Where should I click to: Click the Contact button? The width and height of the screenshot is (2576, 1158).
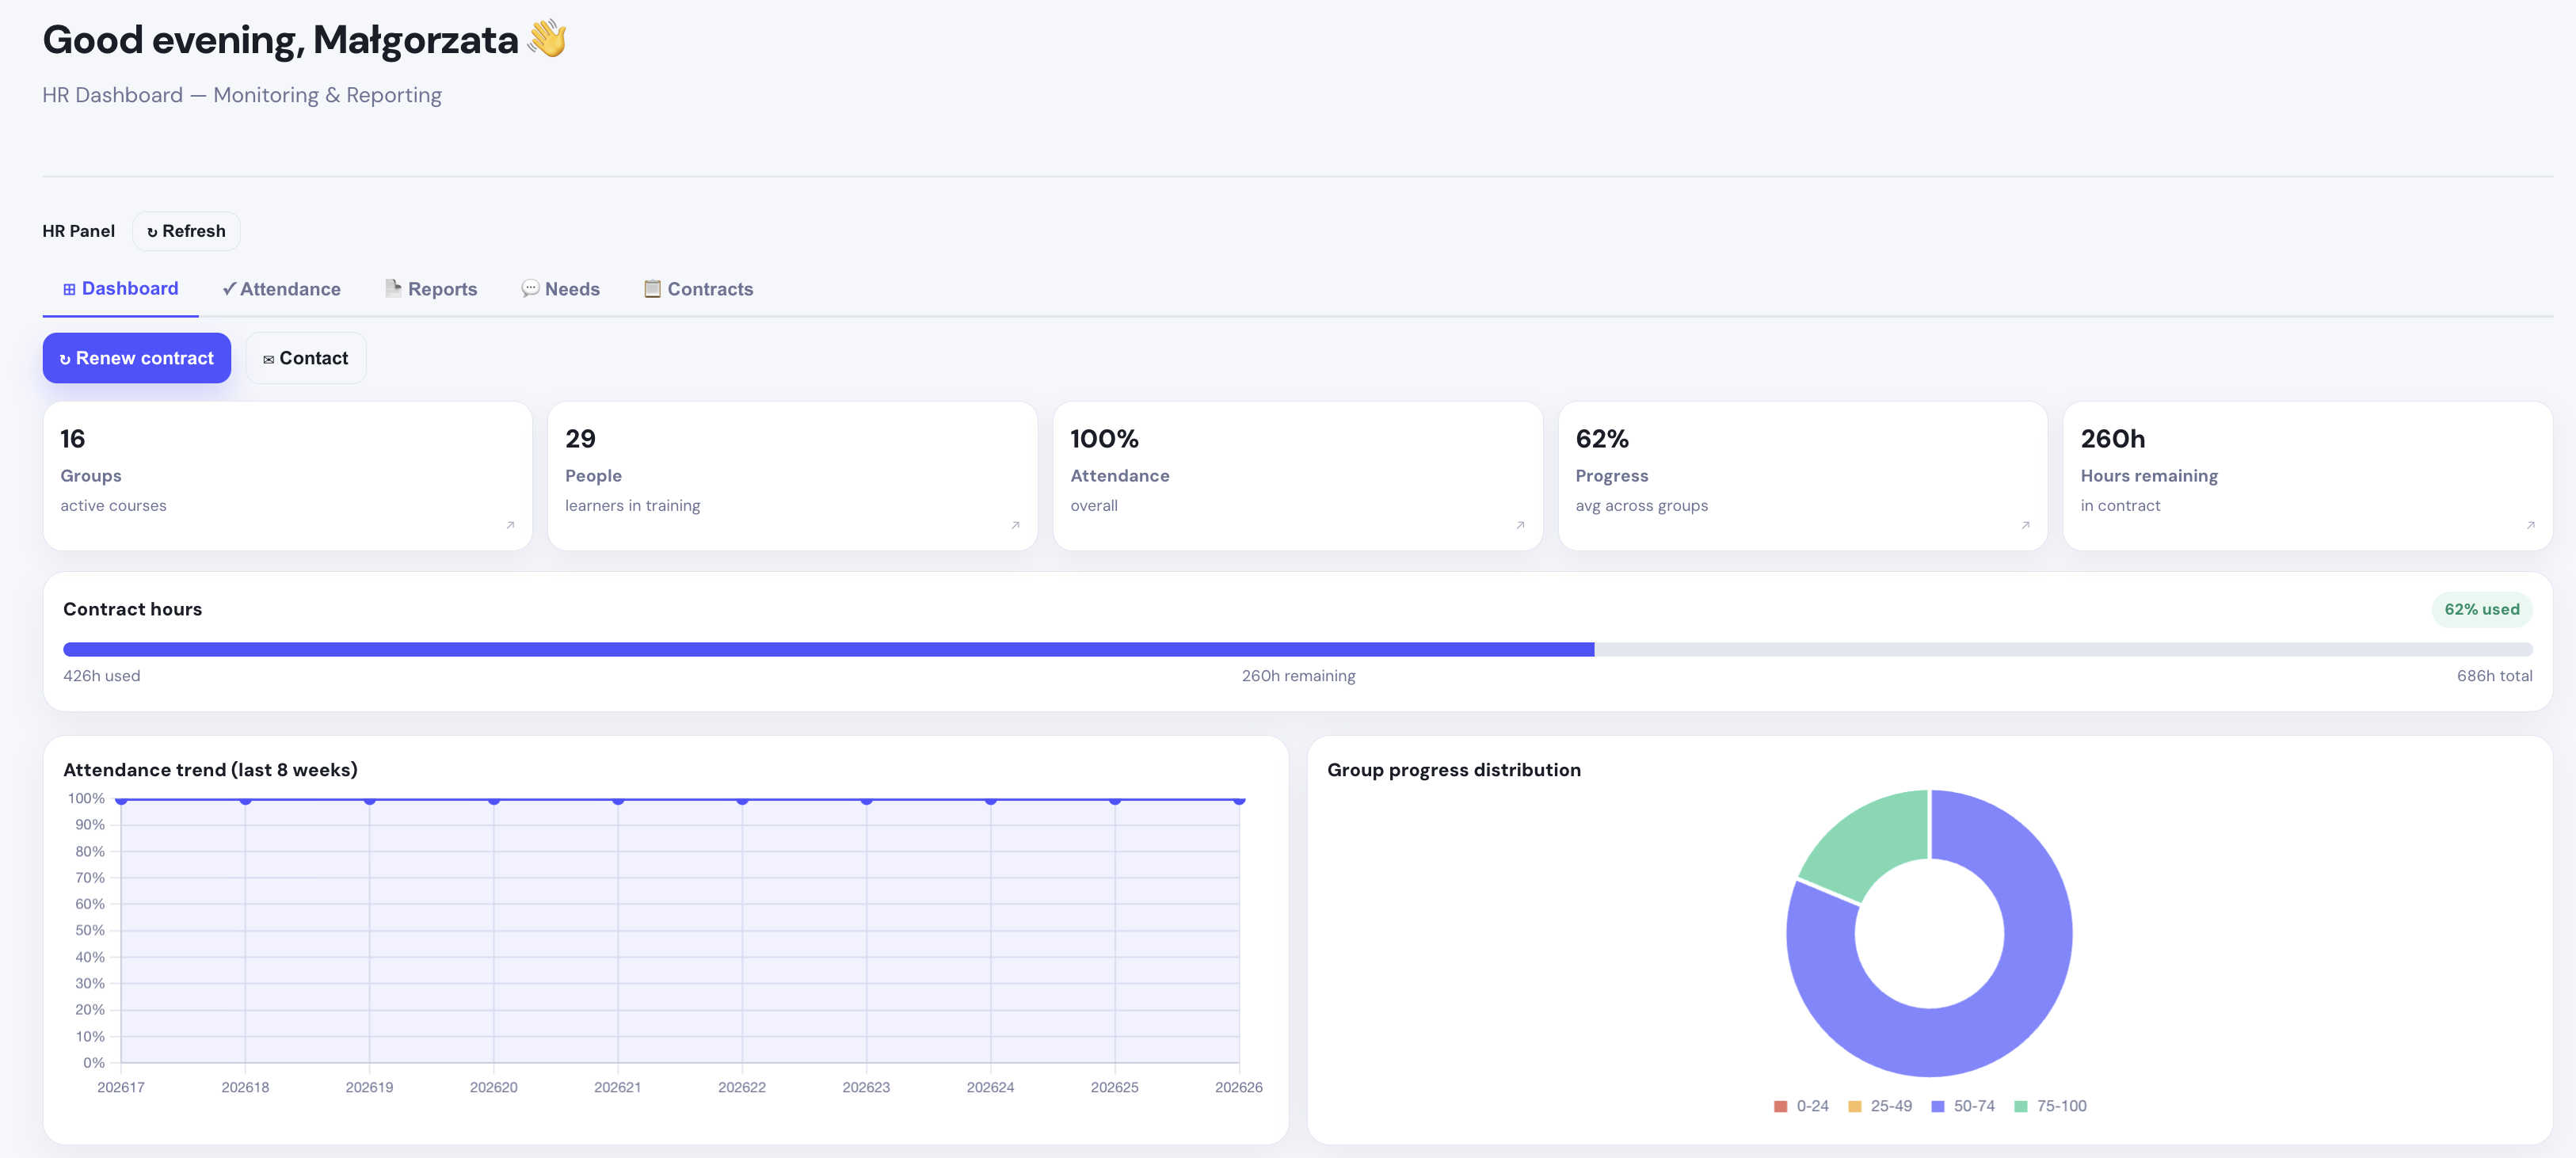coord(306,358)
